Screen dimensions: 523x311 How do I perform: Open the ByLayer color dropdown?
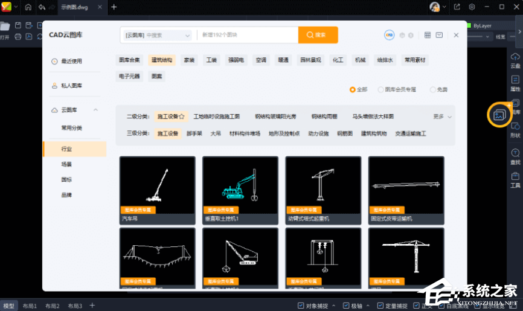pyautogui.click(x=490, y=26)
